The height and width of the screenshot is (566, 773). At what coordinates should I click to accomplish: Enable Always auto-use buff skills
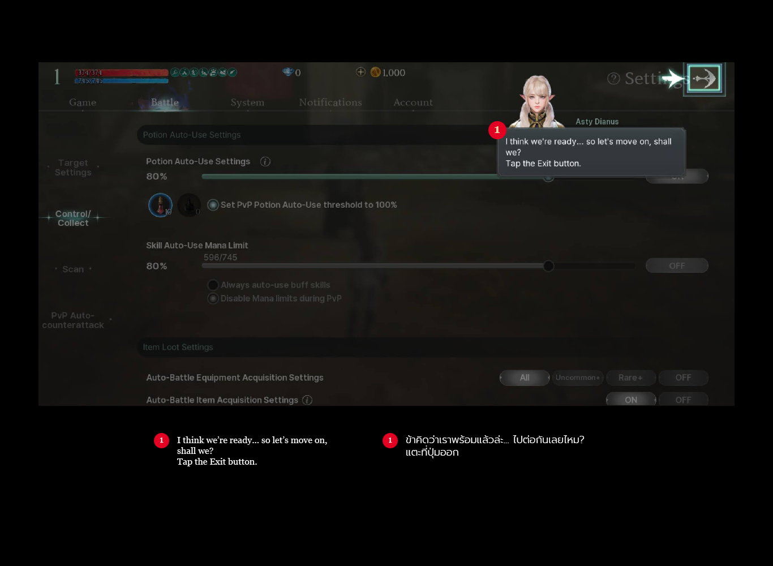point(213,285)
